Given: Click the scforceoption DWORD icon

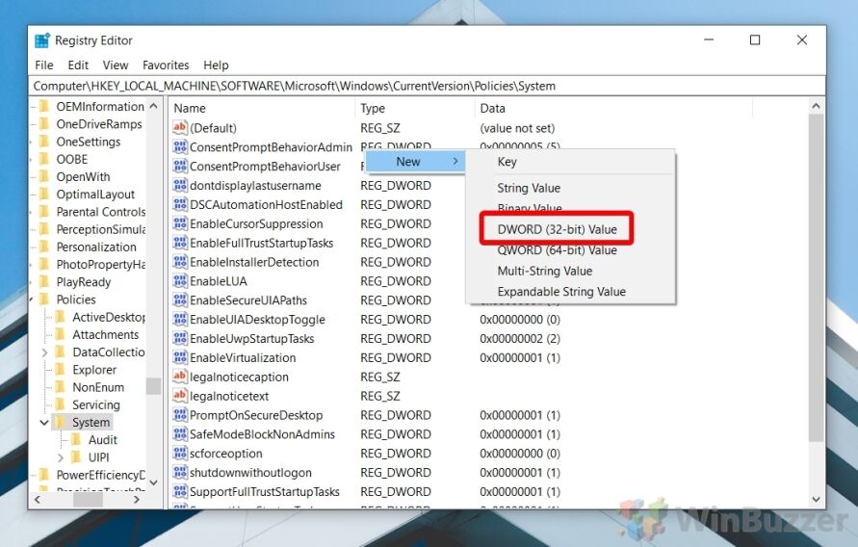Looking at the screenshot, I should (179, 453).
